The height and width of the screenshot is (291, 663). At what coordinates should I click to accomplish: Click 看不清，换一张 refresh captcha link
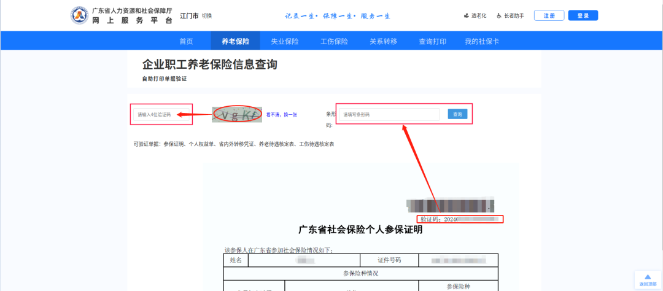(281, 115)
